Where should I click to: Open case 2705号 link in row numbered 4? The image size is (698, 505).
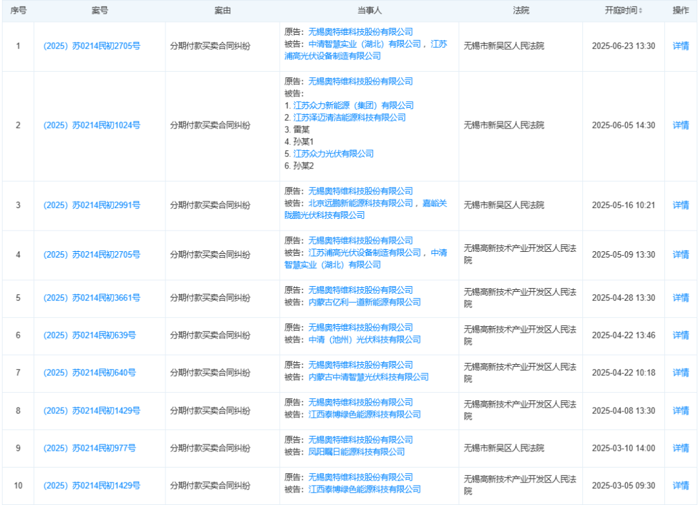[x=92, y=254]
